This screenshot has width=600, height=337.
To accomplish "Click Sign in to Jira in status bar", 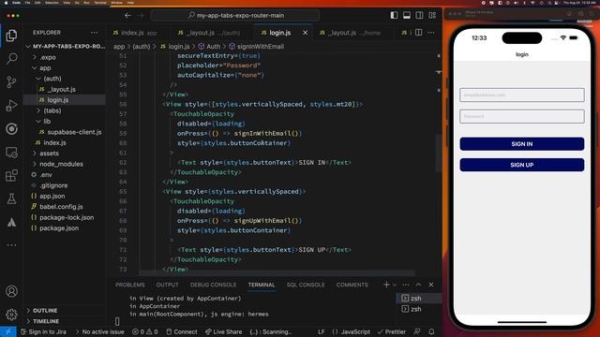I will [43, 331].
